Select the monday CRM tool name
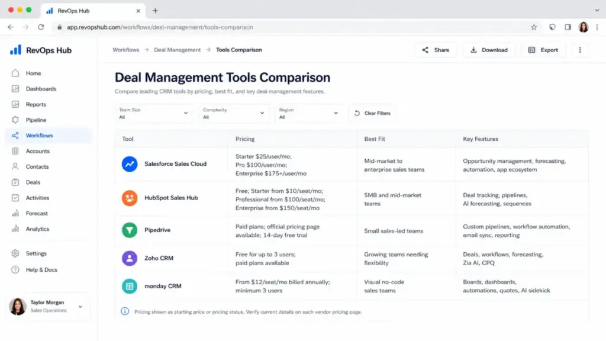The width and height of the screenshot is (606, 341). click(163, 286)
